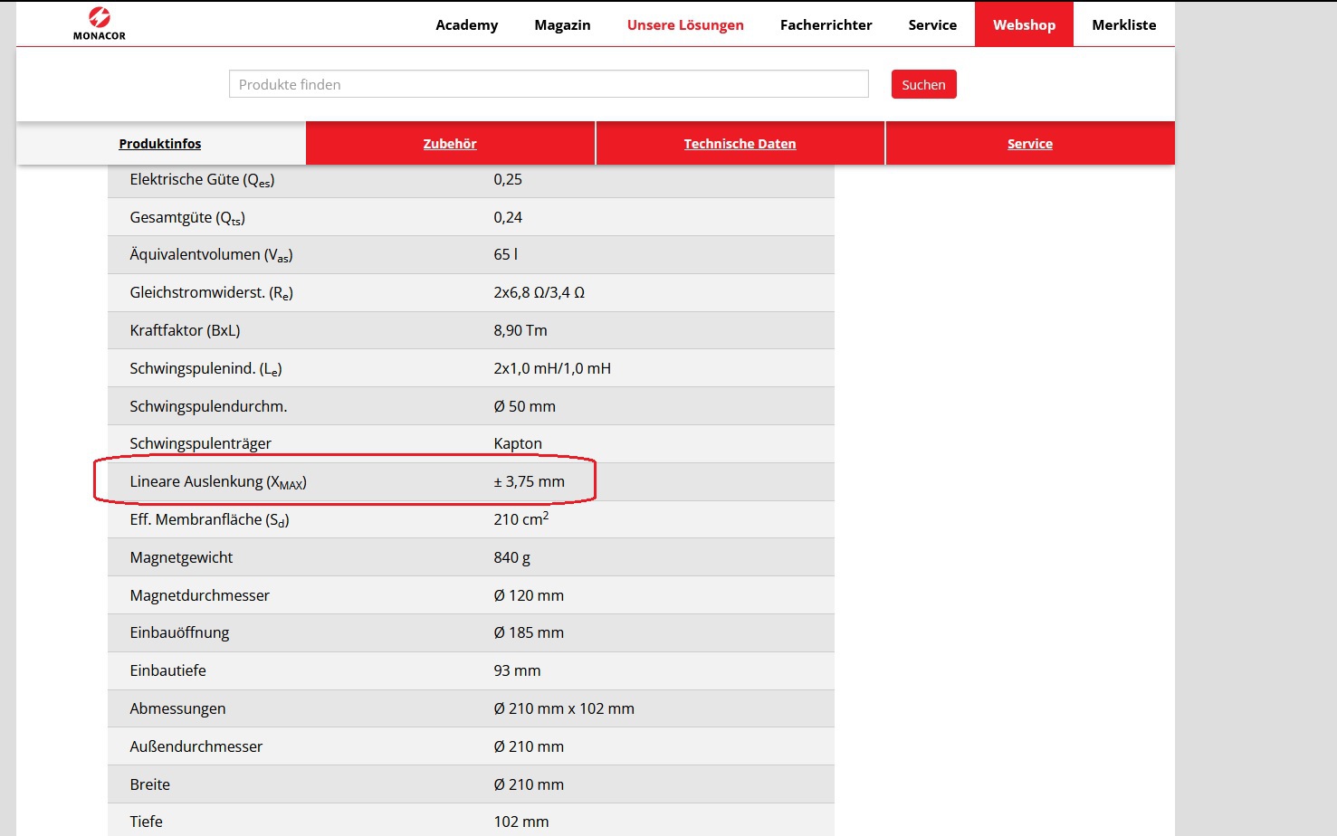Viewport: 1337px width, 836px height.
Task: Select Unsere Lösungen in navigation
Action: pyautogui.click(x=685, y=24)
